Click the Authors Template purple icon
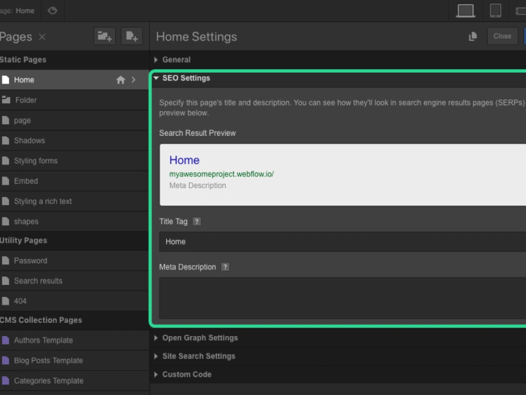The width and height of the screenshot is (526, 395). coord(5,340)
